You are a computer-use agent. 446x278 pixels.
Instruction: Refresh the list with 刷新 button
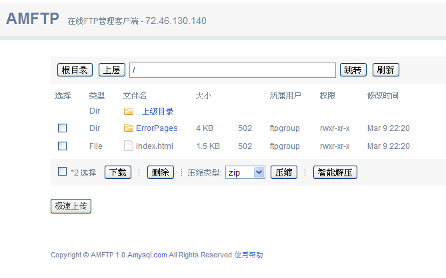pyautogui.click(x=385, y=70)
